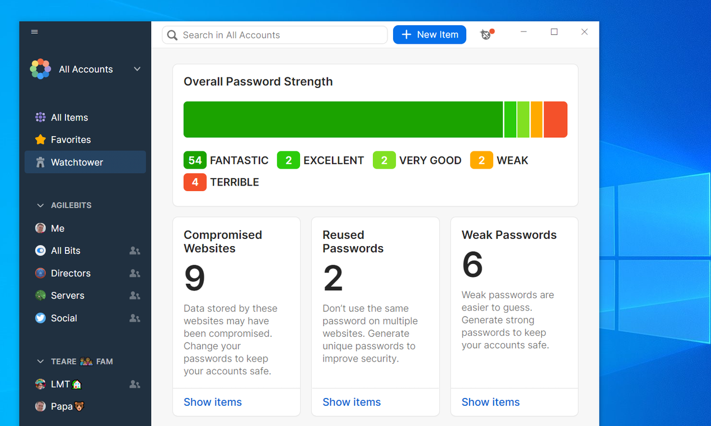Open the All Bits vault

coord(85,251)
